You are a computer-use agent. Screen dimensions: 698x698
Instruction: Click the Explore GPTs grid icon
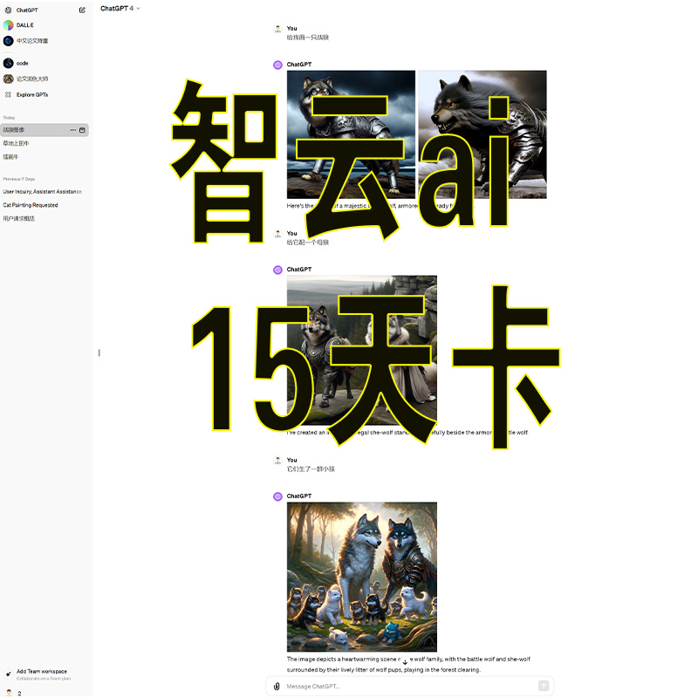(8, 94)
